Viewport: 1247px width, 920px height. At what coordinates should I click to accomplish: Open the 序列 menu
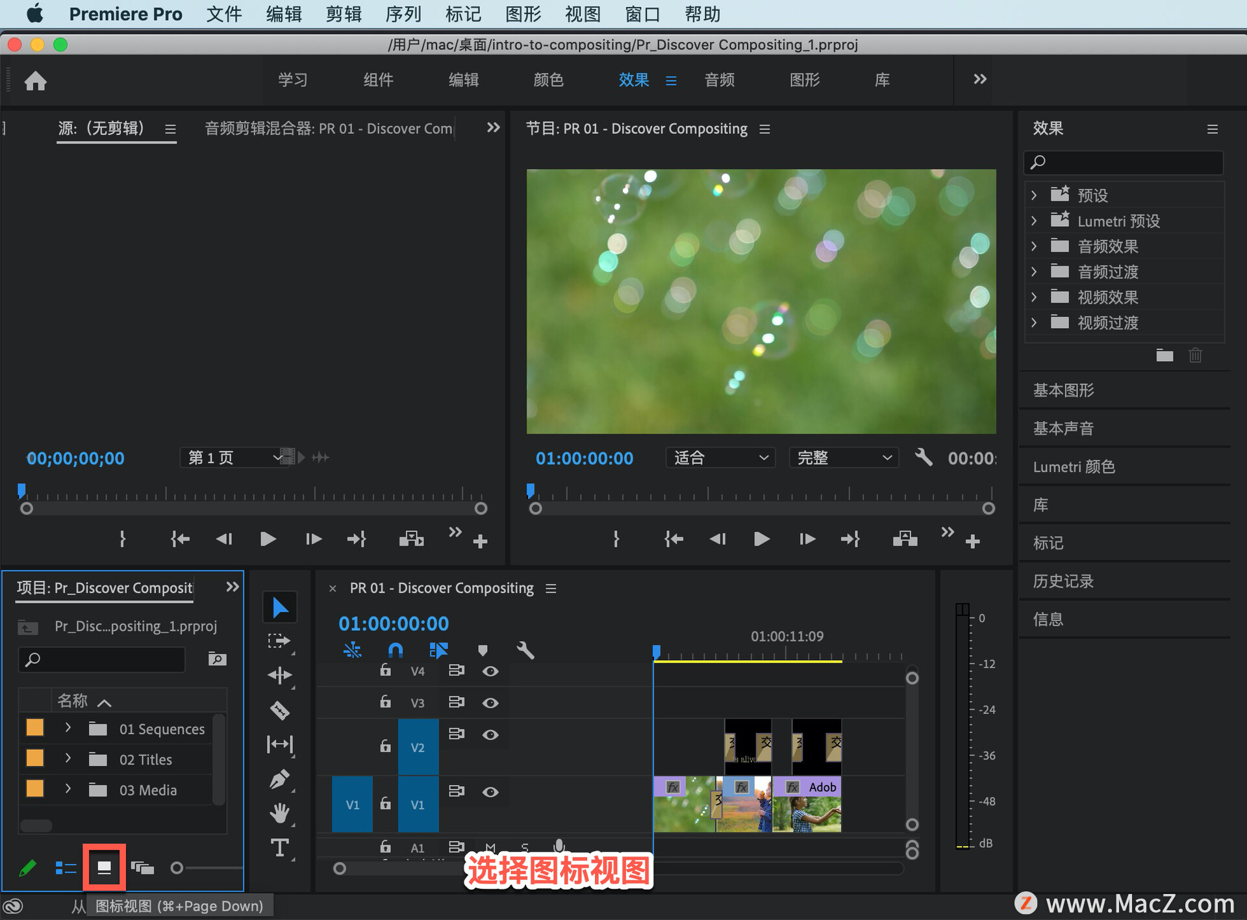coord(403,14)
